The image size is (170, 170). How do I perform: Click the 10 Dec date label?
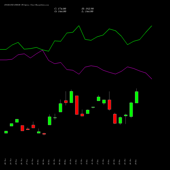point(70,162)
